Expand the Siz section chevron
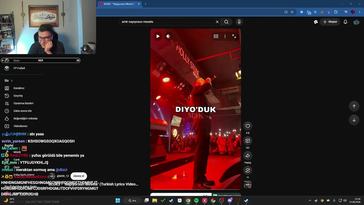The width and height of the screenshot is (364, 205). (x=12, y=81)
